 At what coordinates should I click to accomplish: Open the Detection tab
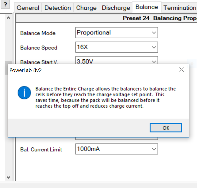coord(57,8)
